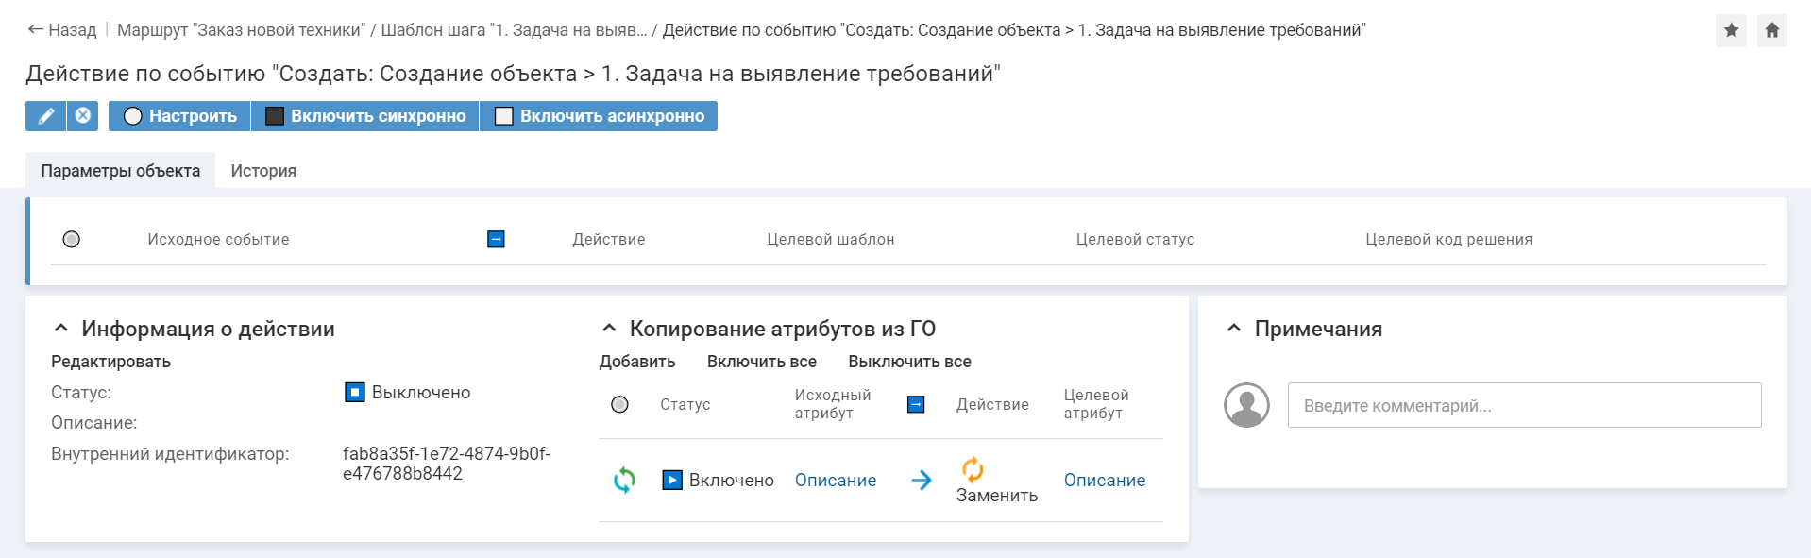Click the orange Replace action icon
The height and width of the screenshot is (558, 1811).
tap(973, 468)
